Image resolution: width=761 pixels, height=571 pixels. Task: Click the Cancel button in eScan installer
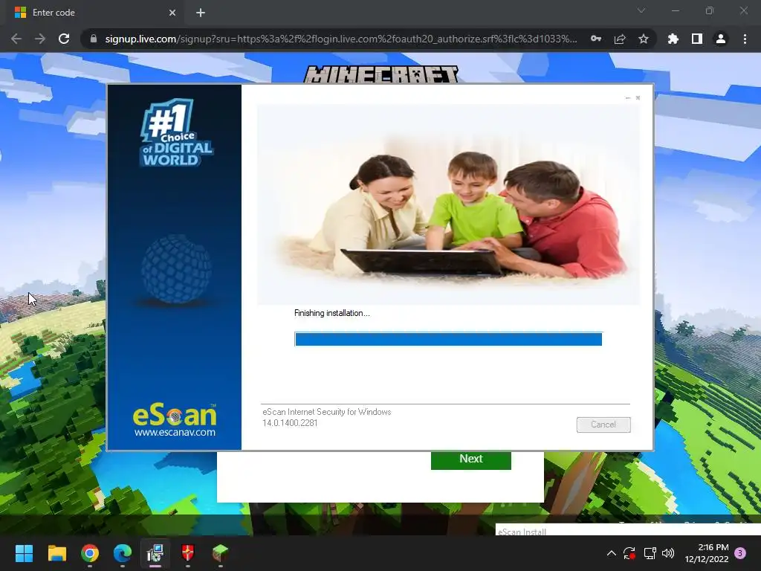(x=603, y=425)
